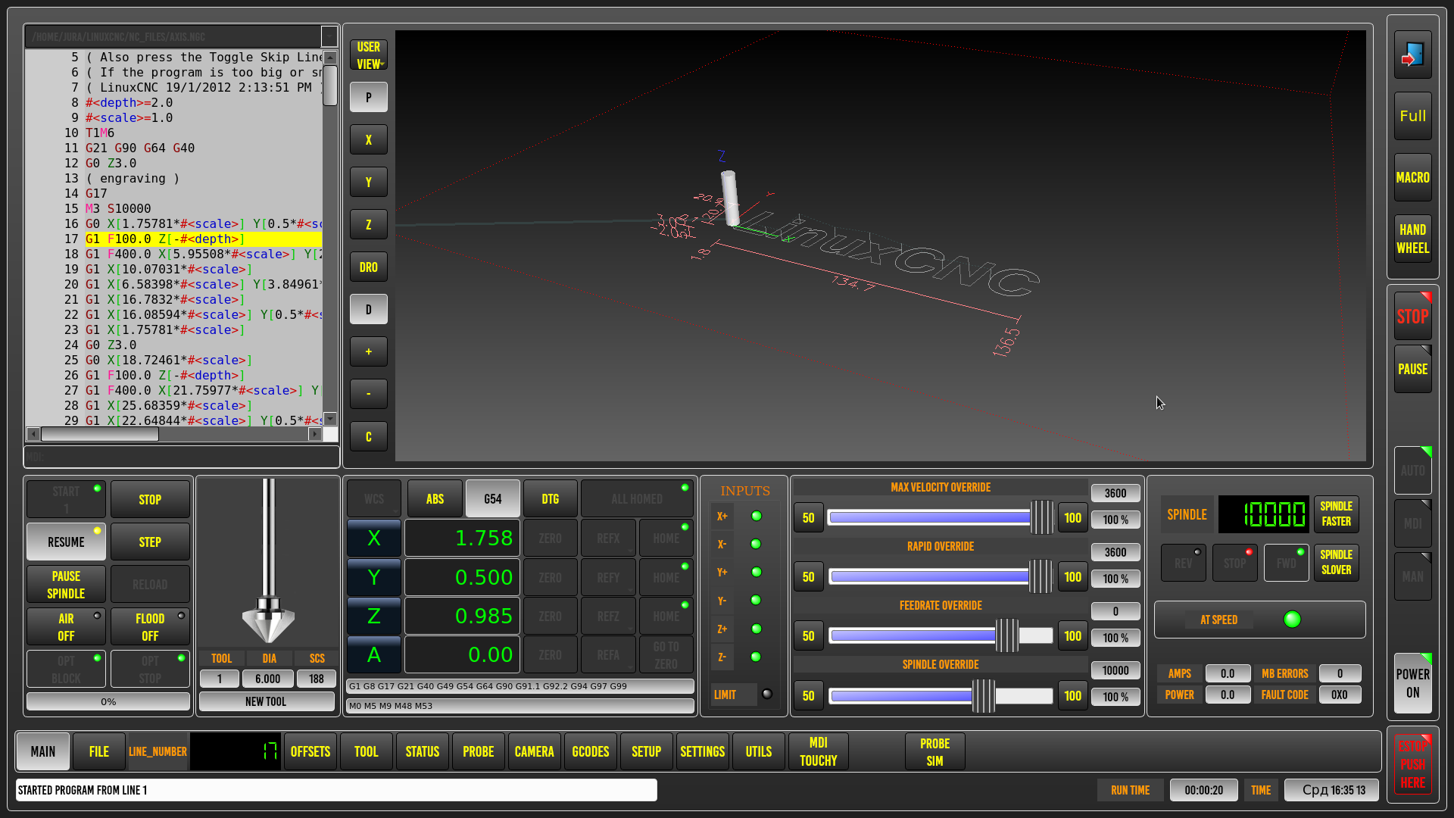1454x818 pixels.
Task: Toggle OPT STOP option
Action: [150, 670]
